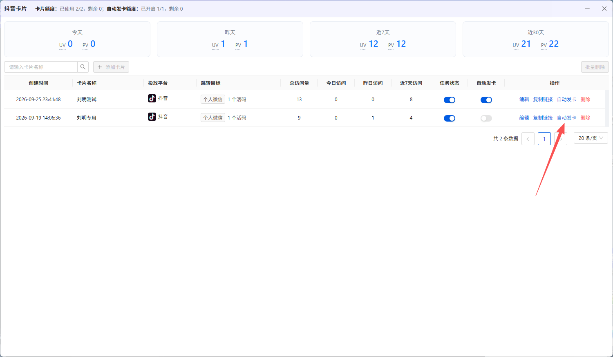Disable 自动发卡 switch for 刘明测试

(x=486, y=100)
